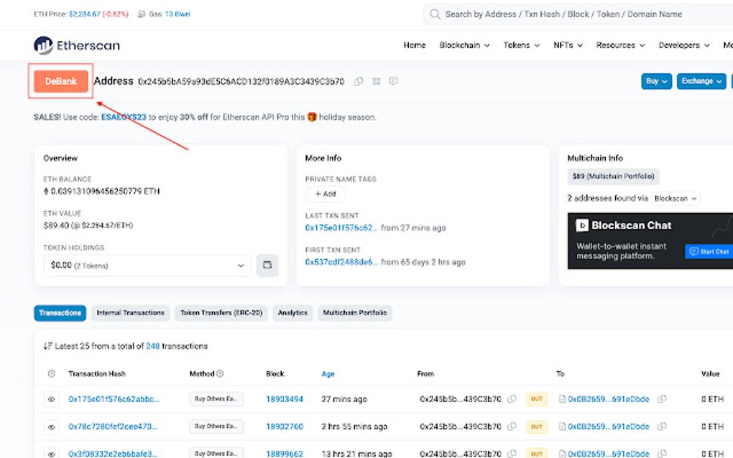This screenshot has width=733, height=458.
Task: Toggle the eye preview on the second transaction
Action: coord(51,426)
